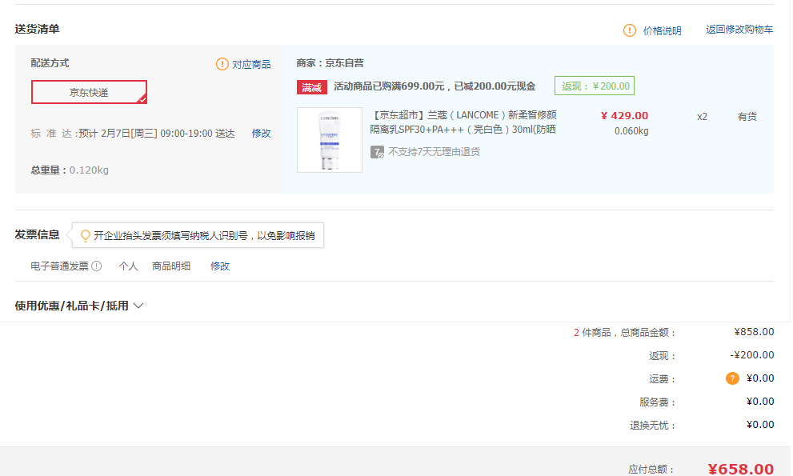This screenshot has height=476, width=793.
Task: Click the 个人 invoice title text
Action: pyautogui.click(x=129, y=266)
